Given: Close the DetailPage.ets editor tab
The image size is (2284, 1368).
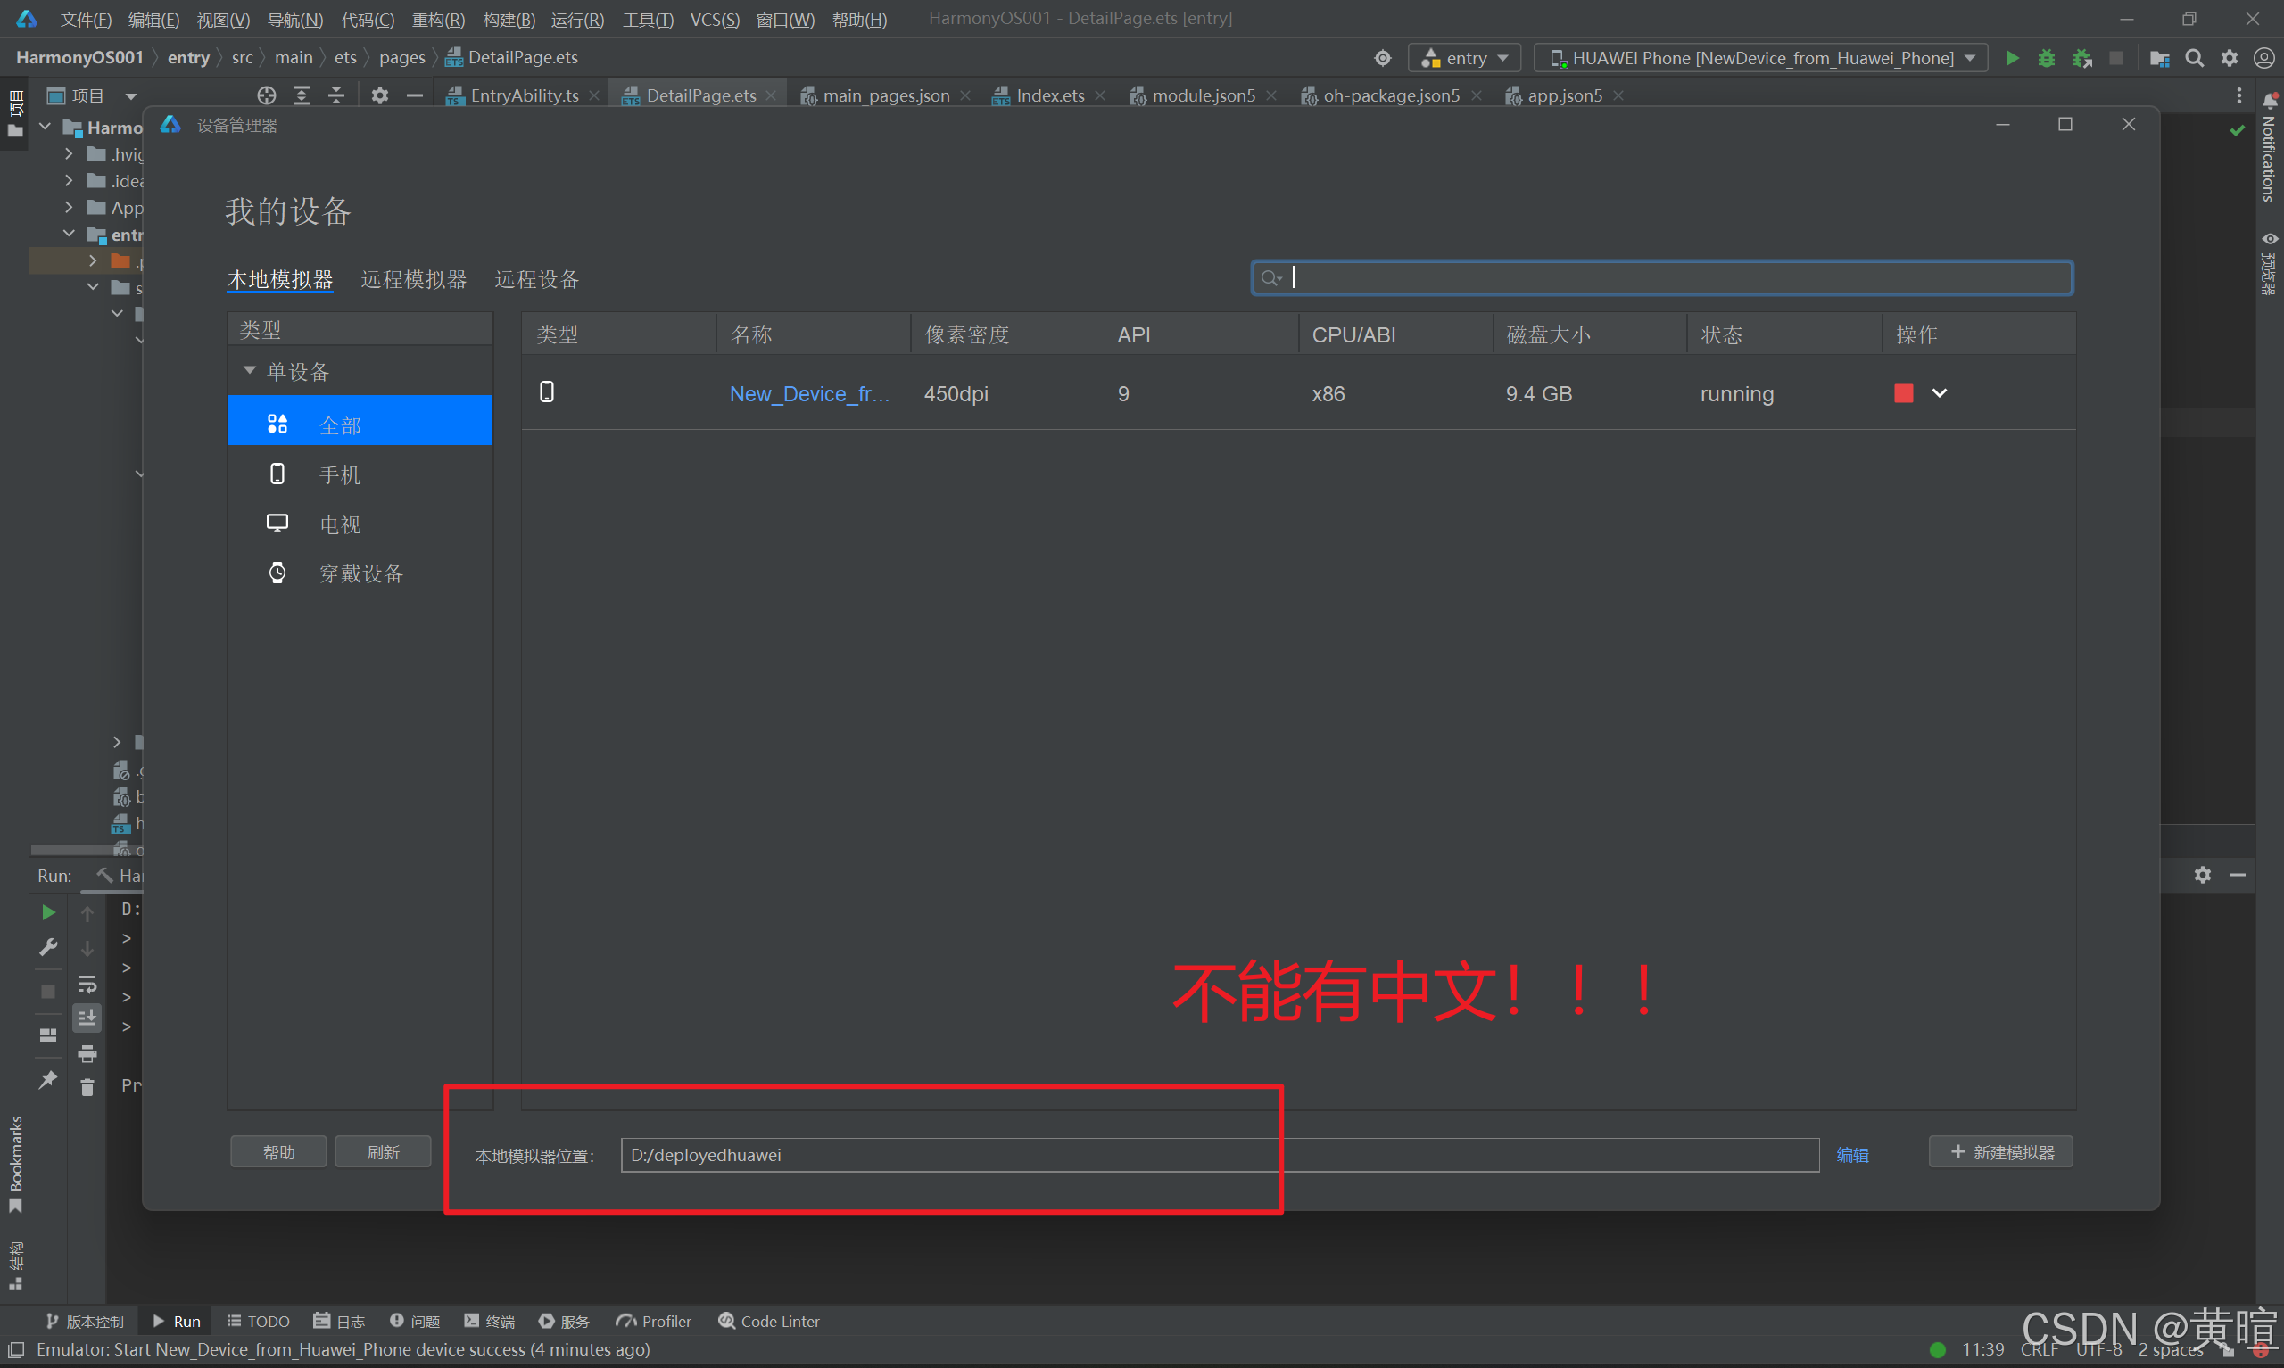Looking at the screenshot, I should pyautogui.click(x=771, y=96).
